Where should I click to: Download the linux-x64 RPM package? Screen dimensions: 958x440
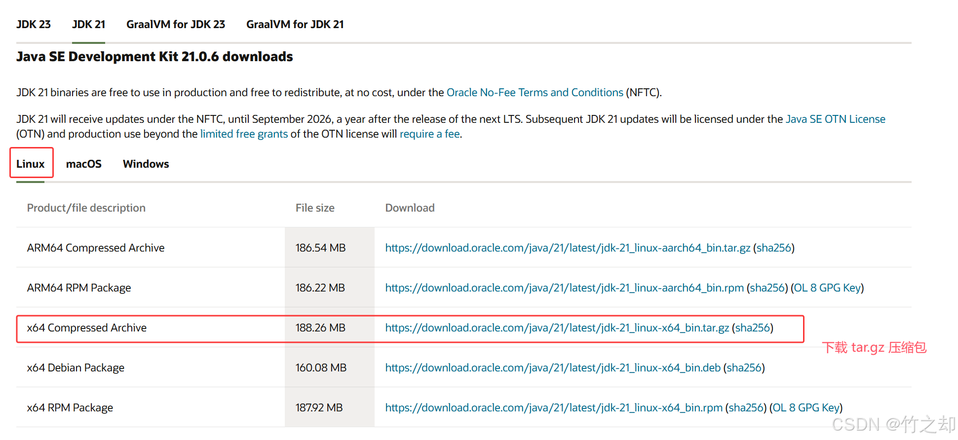(x=554, y=407)
